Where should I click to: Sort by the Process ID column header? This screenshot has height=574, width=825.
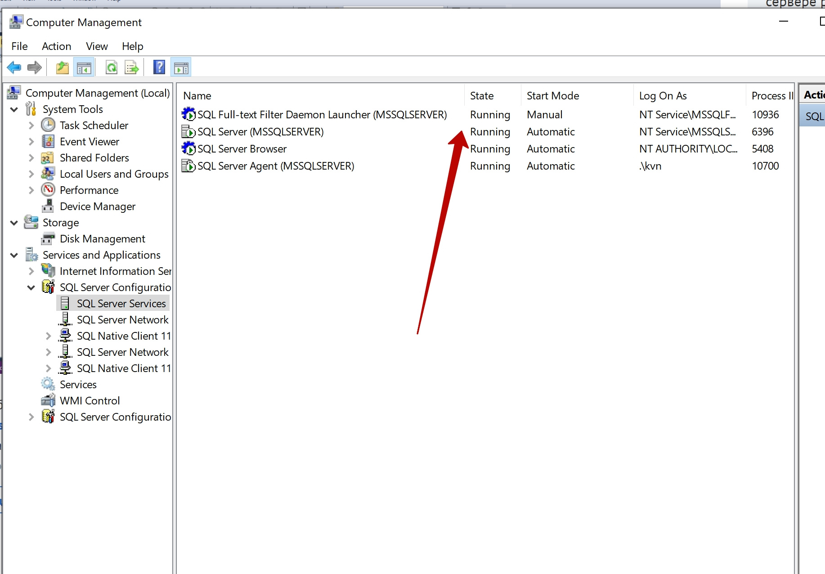click(x=770, y=96)
